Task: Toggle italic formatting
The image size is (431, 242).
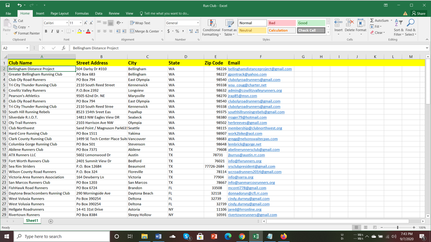Action: click(x=51, y=32)
